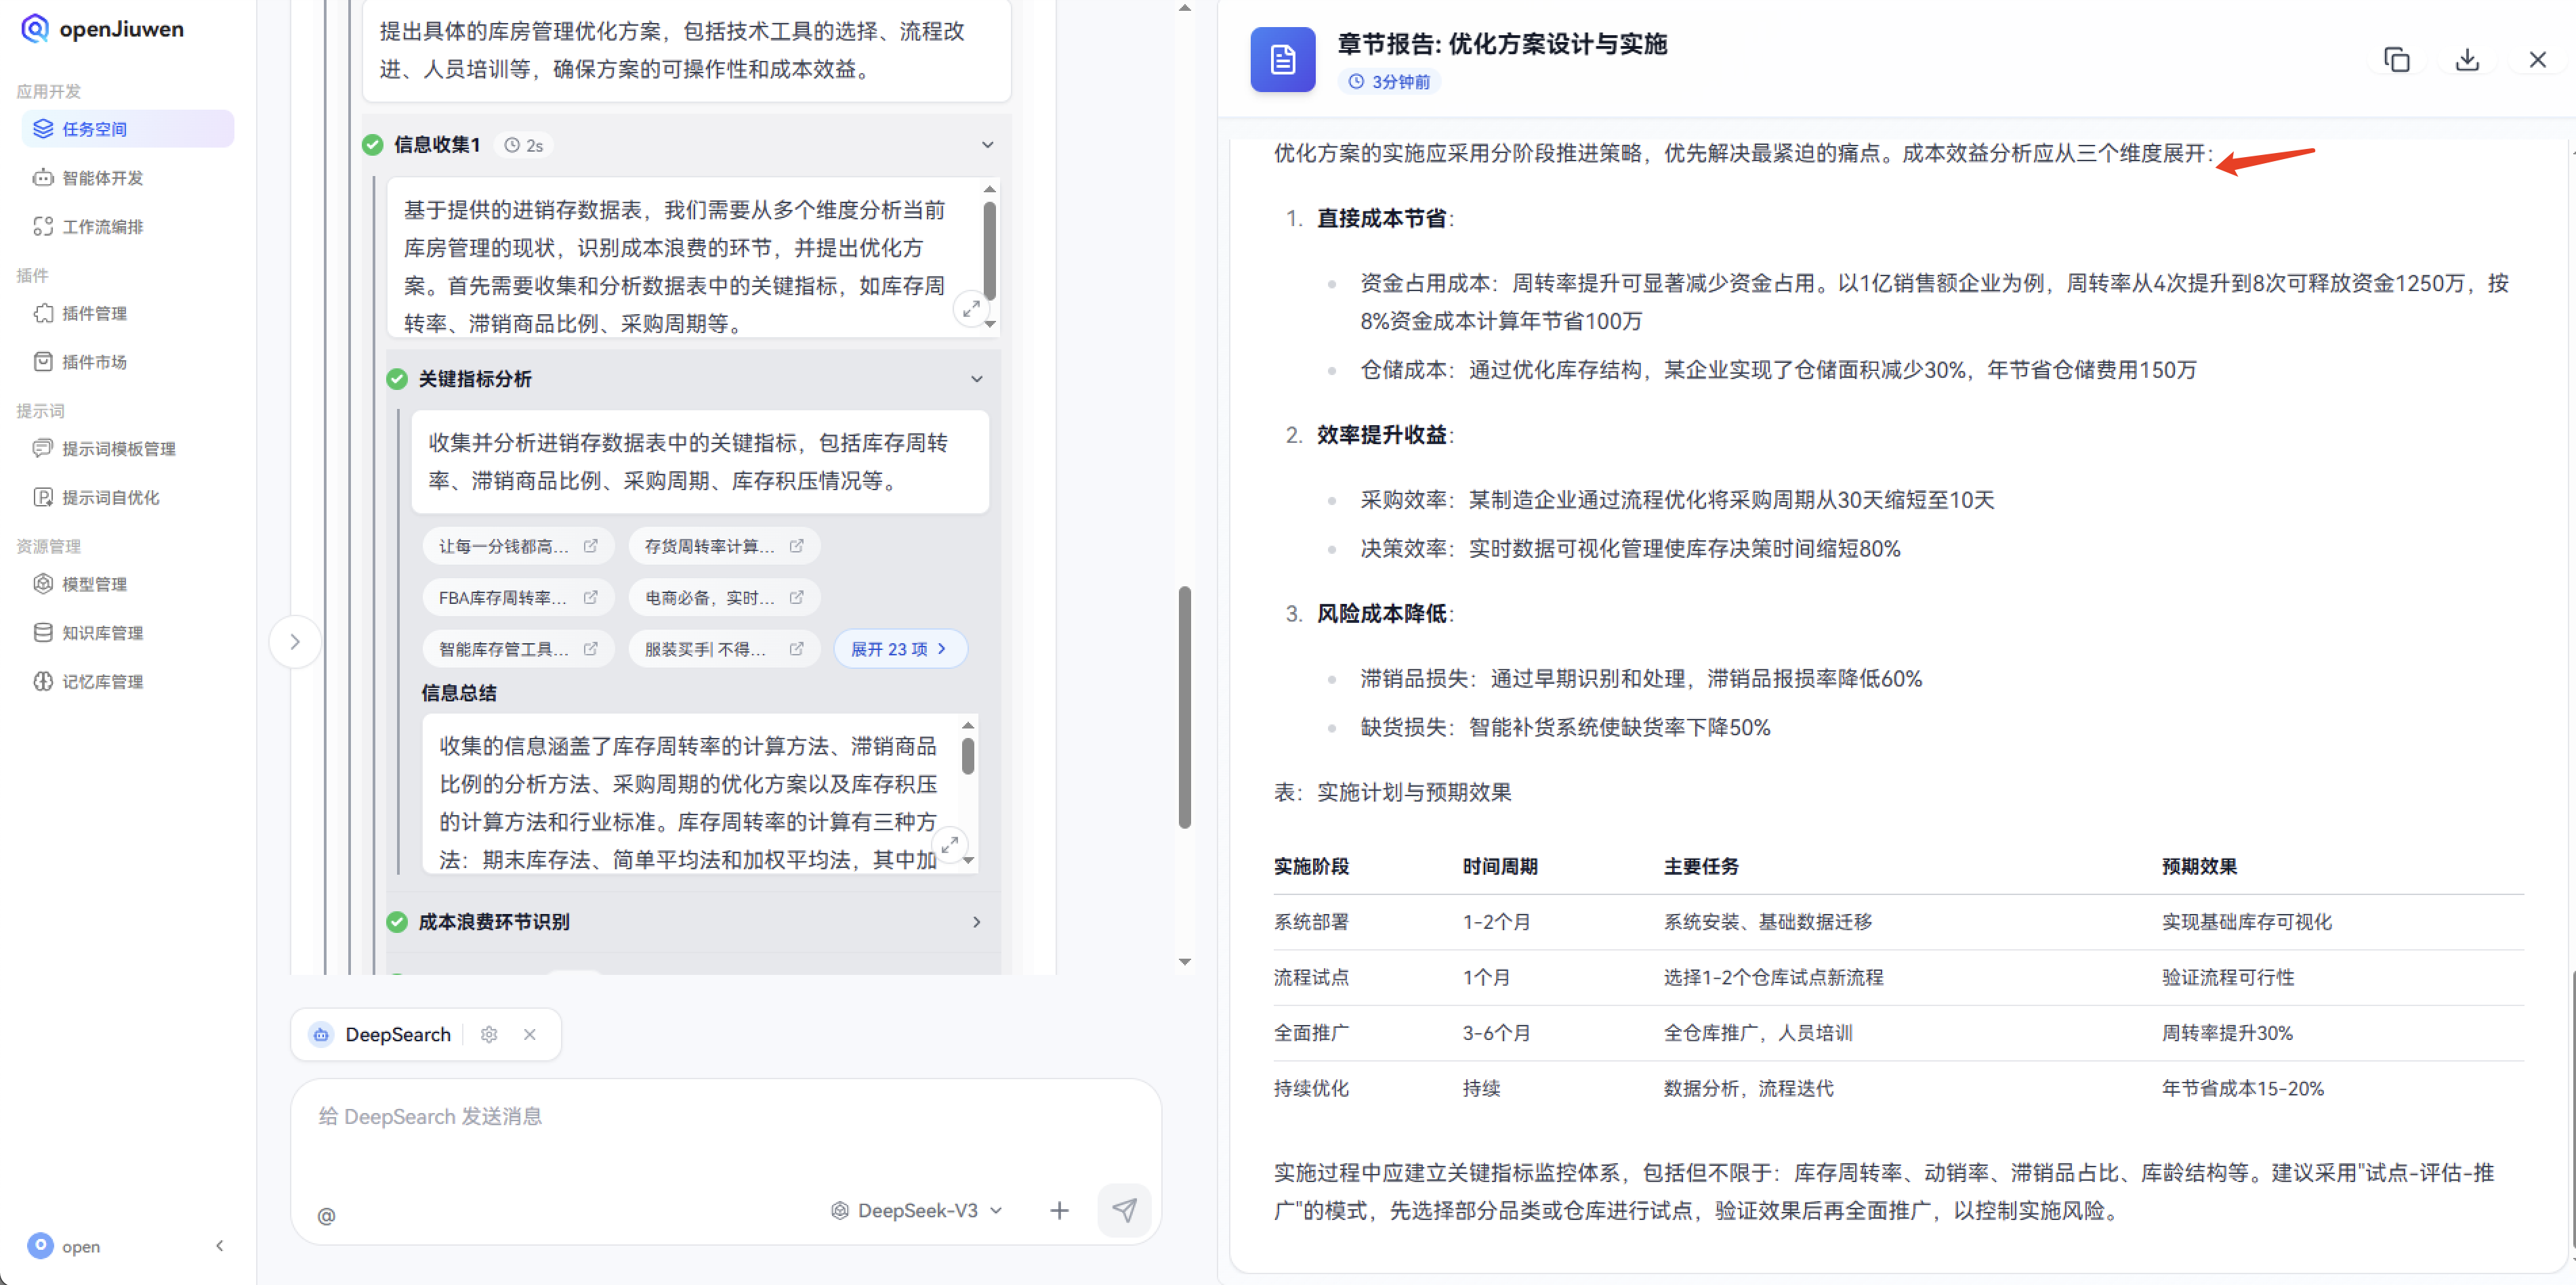Download the 章节报告 report
Screen dimensions: 2576x1285
pyautogui.click(x=2467, y=60)
